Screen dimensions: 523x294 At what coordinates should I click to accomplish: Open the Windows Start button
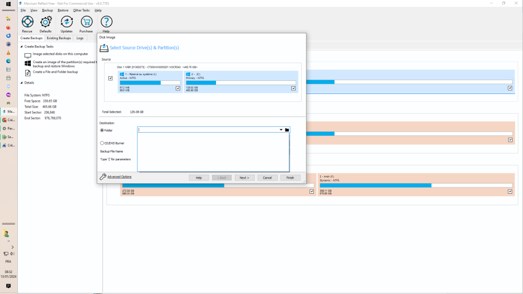(x=8, y=4)
